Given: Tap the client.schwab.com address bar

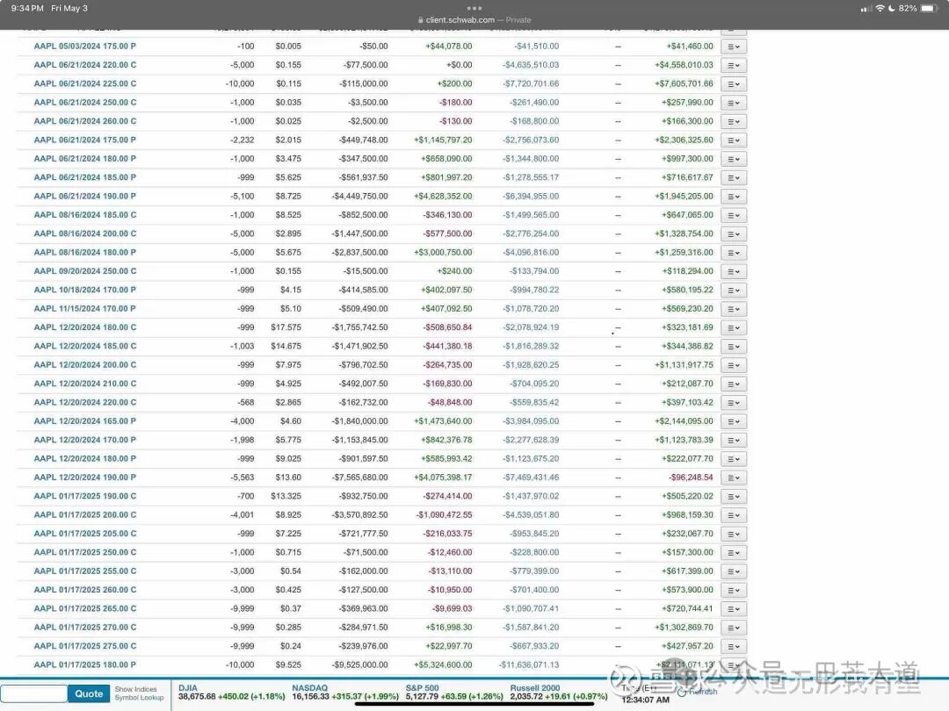Looking at the screenshot, I should point(474,20).
